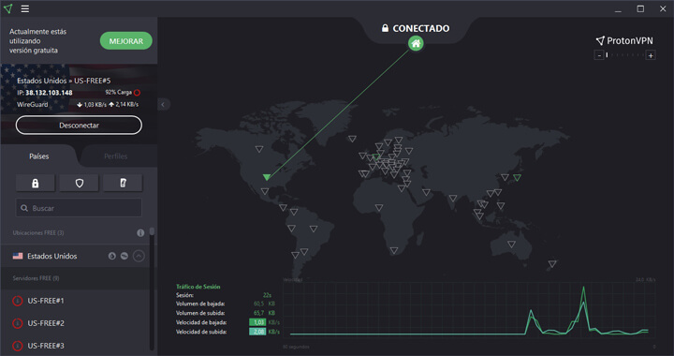
Task: Select the Países tab
Action: coord(39,156)
